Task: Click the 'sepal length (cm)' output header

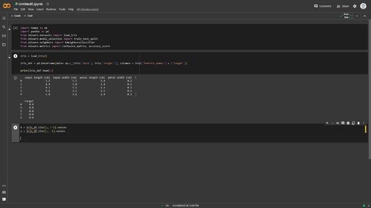Action: click(x=37, y=77)
